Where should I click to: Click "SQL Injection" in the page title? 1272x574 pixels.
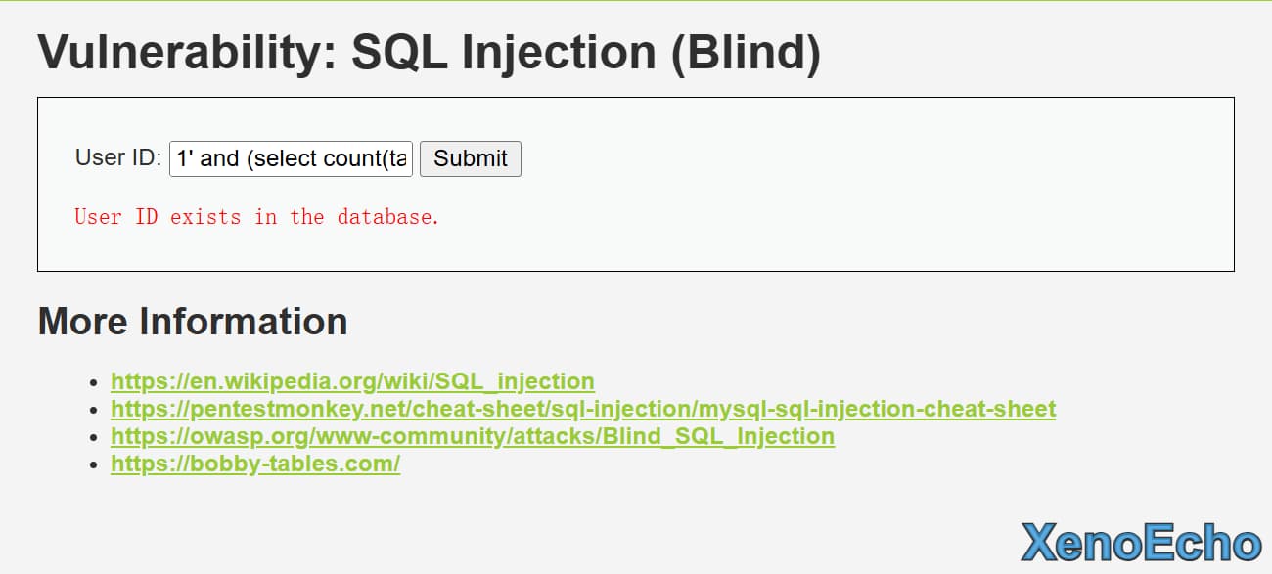pos(503,53)
